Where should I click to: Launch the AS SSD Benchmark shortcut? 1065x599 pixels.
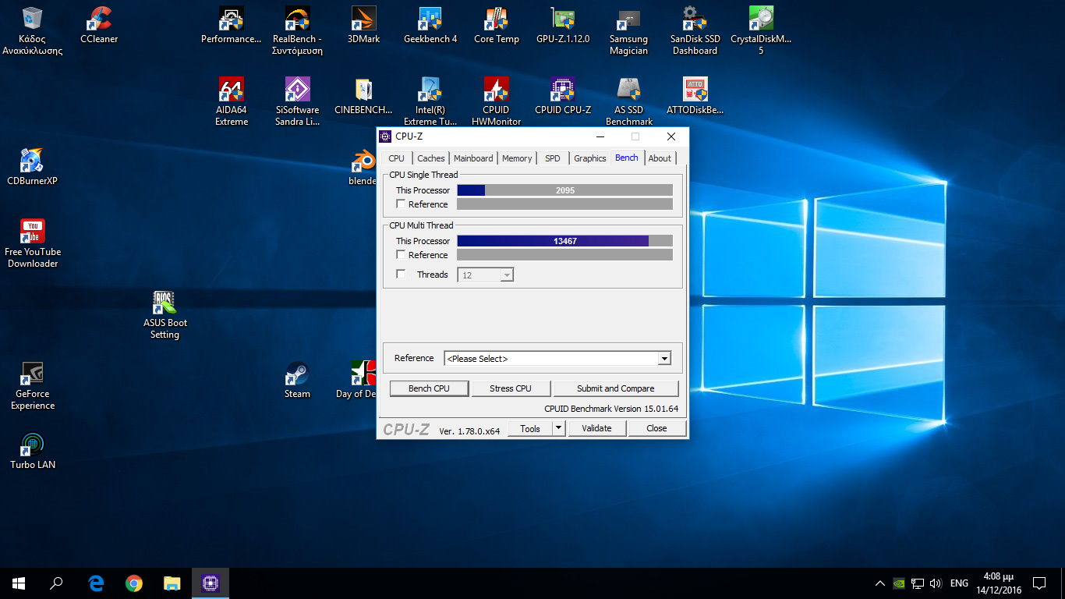(628, 102)
